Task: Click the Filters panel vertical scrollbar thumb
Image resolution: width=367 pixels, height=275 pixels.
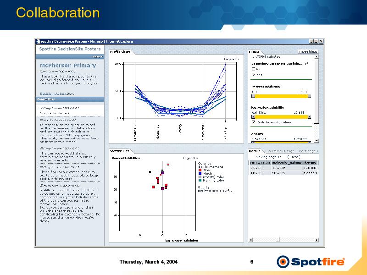Action: (x=317, y=91)
